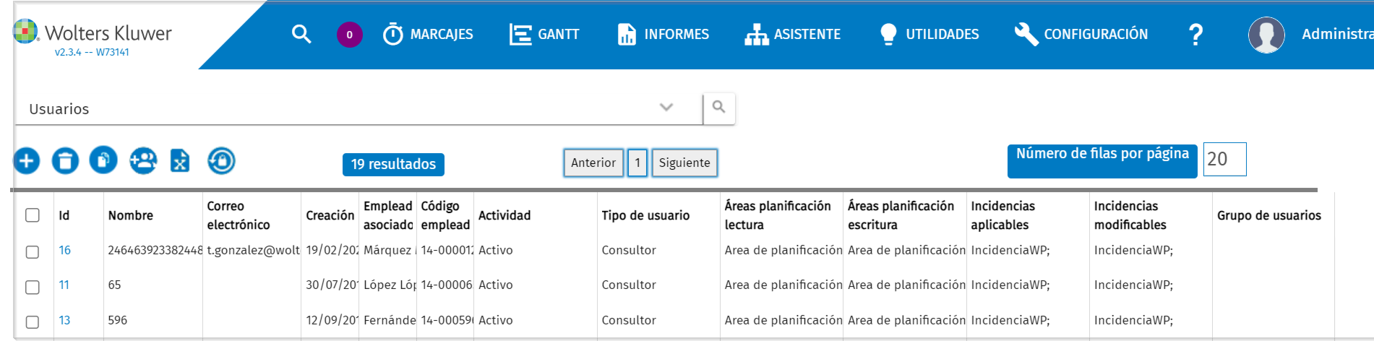Check the checkbox for user row 13
The width and height of the screenshot is (1374, 341).
pyautogui.click(x=33, y=321)
